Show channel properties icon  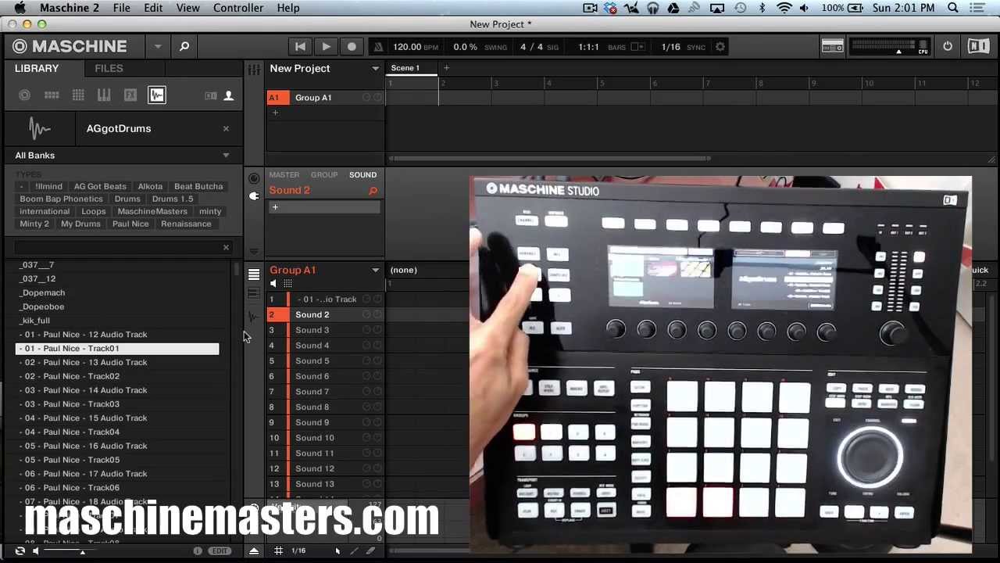pos(254,178)
